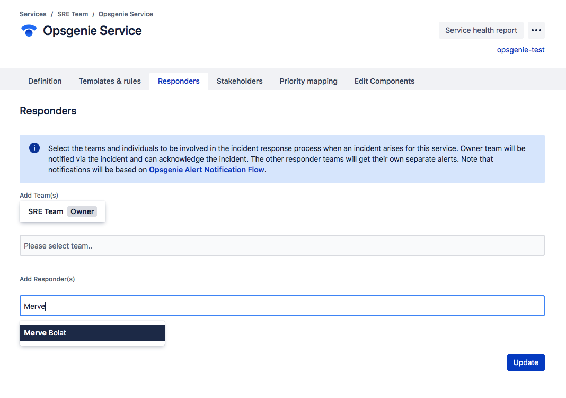The image size is (566, 398).
Task: Click the info icon in the blue banner
Action: click(x=34, y=148)
